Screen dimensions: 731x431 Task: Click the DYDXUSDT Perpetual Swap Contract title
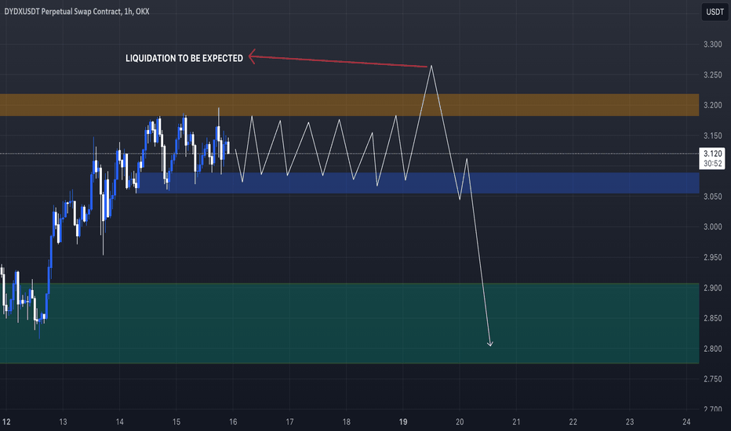click(77, 11)
